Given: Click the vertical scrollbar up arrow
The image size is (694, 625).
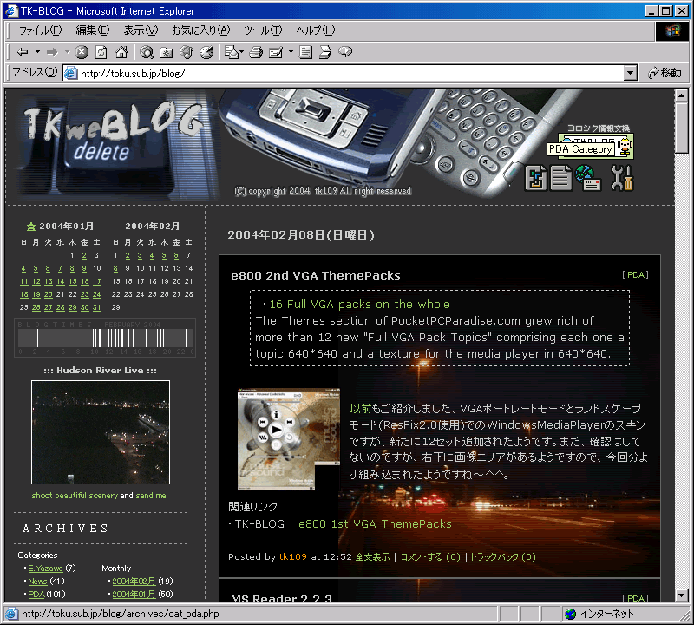Looking at the screenshot, I should click(682, 95).
